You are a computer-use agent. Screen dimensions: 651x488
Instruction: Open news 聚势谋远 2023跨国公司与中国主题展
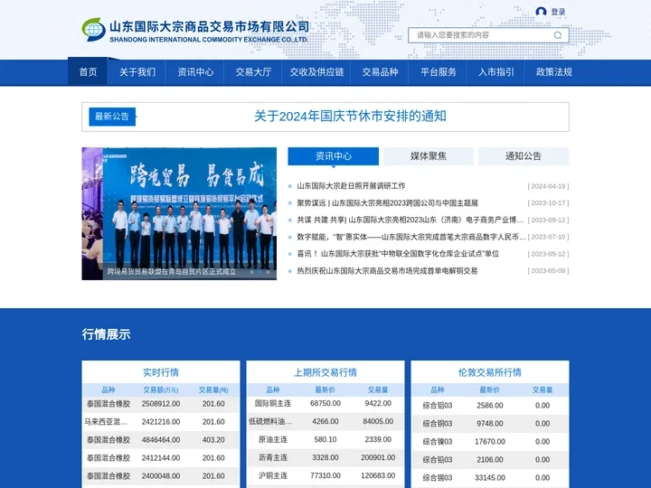click(x=387, y=203)
